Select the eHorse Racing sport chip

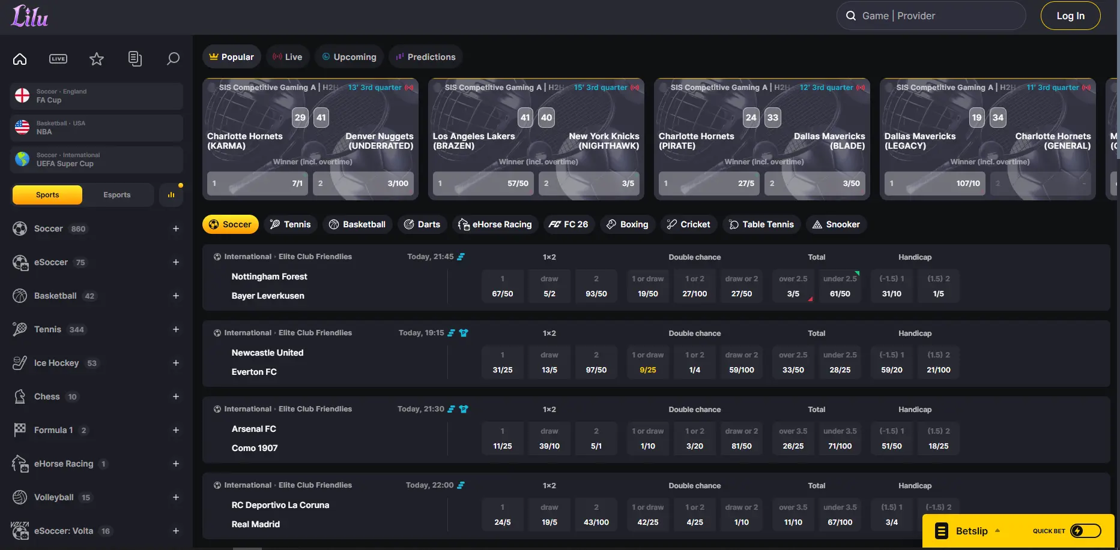coord(495,224)
